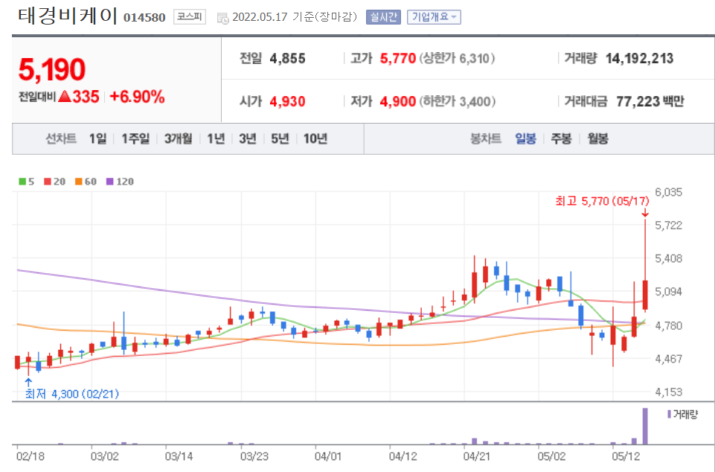Switch to the 일봉 candle chart
The width and height of the screenshot is (715, 472).
pyautogui.click(x=525, y=138)
